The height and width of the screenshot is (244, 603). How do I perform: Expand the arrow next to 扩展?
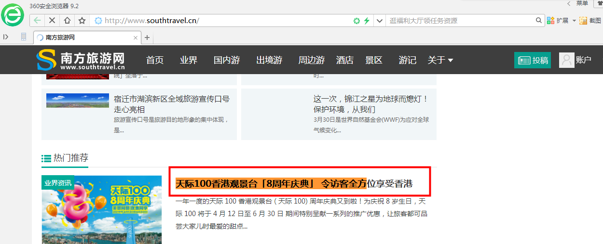pos(574,21)
